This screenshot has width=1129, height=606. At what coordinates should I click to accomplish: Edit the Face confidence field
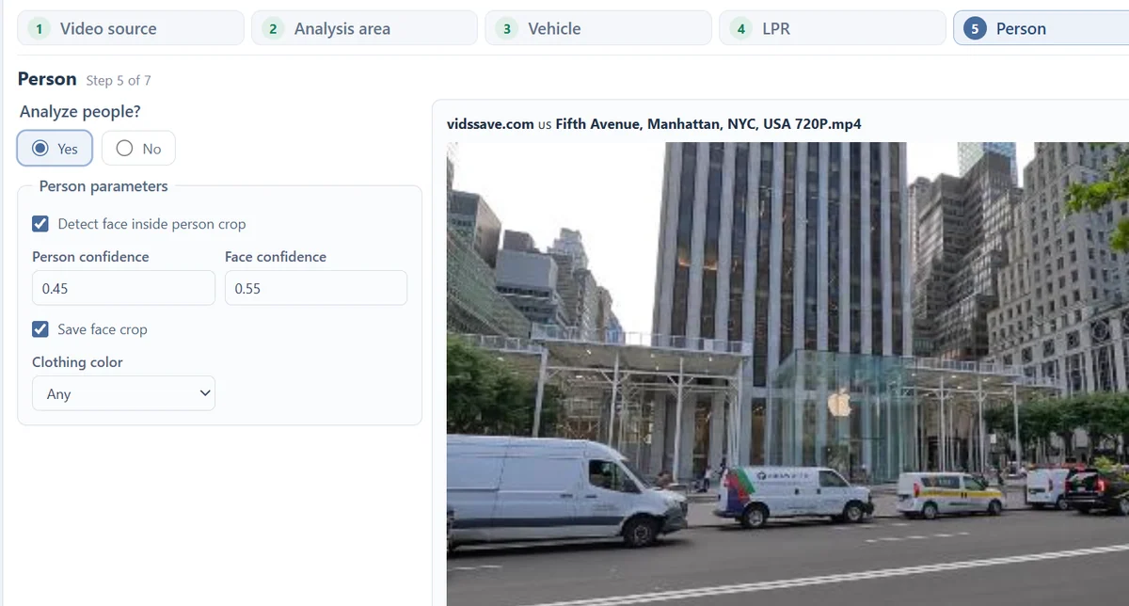316,288
